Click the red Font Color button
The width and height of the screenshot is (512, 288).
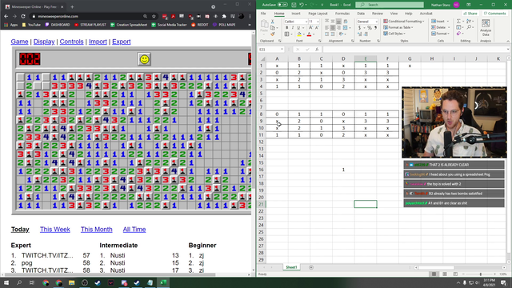tap(309, 34)
